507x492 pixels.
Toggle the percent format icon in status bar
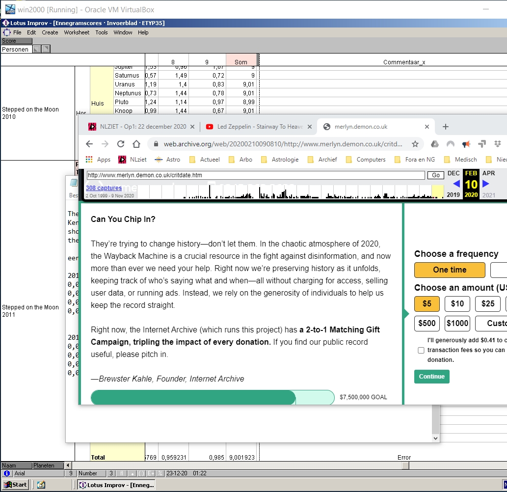click(160, 473)
